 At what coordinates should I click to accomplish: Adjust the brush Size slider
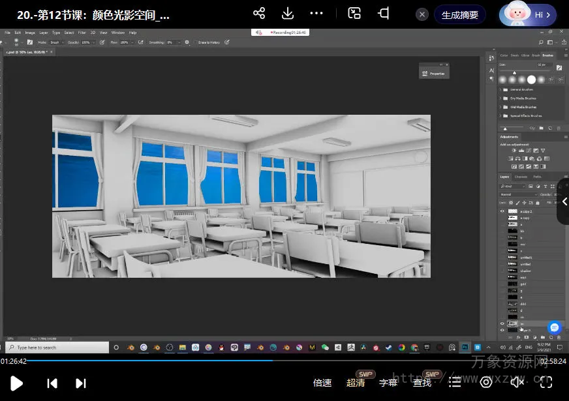(x=514, y=72)
